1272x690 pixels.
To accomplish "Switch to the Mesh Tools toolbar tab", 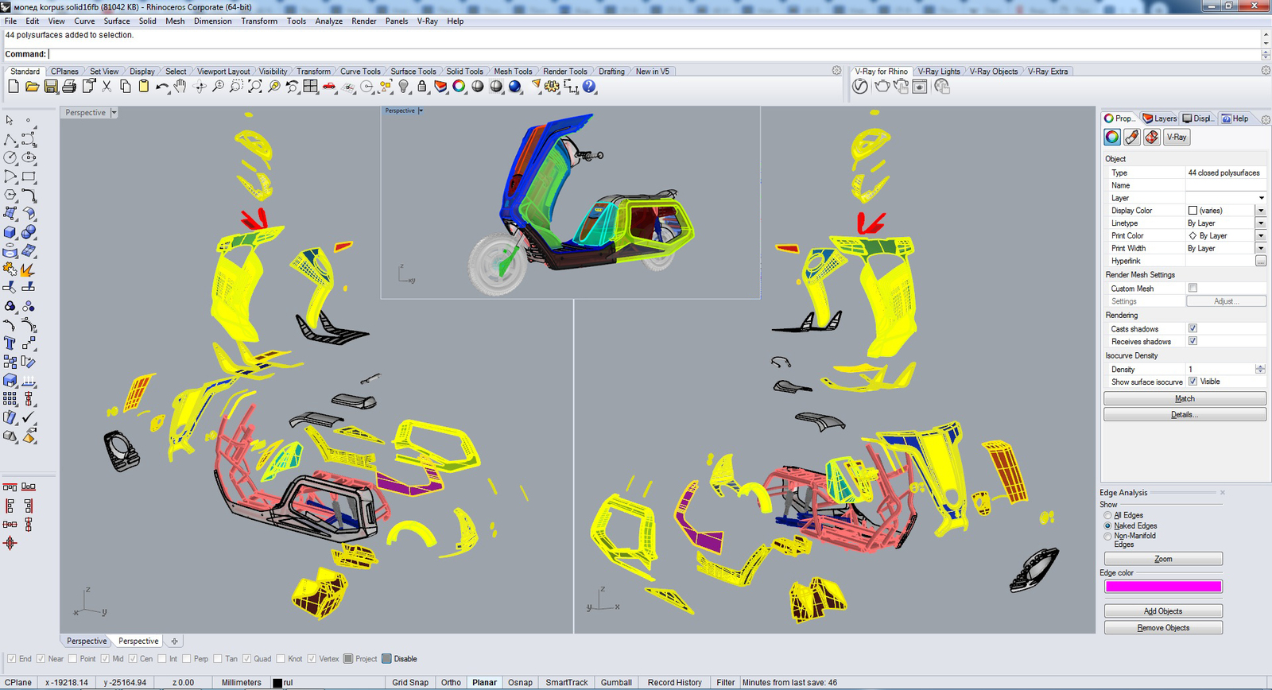I will [x=513, y=72].
